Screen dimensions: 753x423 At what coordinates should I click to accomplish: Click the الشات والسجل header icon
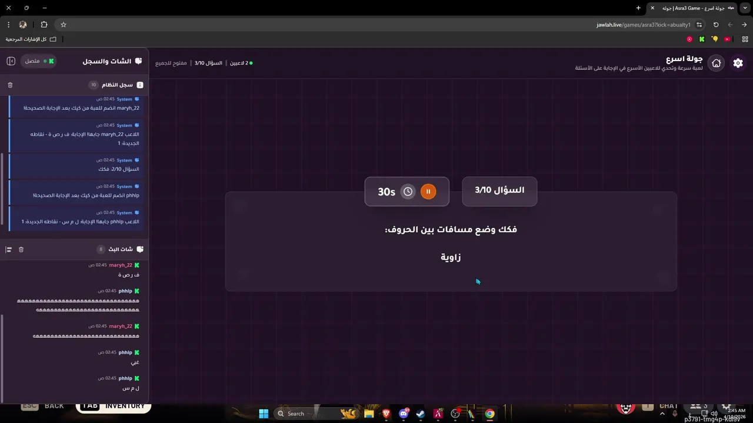pyautogui.click(x=138, y=61)
